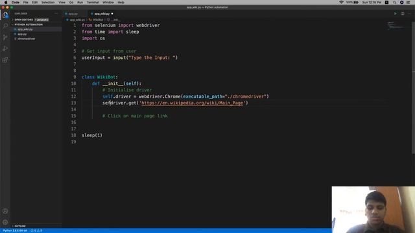This screenshot has height=233, width=415.
Task: Click 'import os' on line 3
Action: (93, 38)
